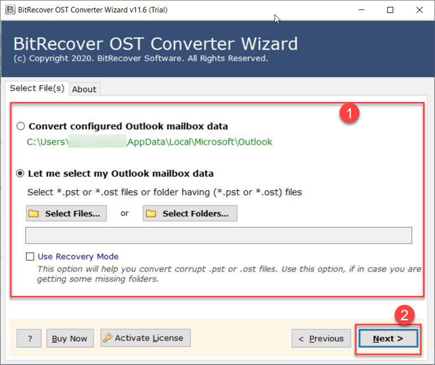Click the empty file path field
Screen dimensions: 435x365
219,235
